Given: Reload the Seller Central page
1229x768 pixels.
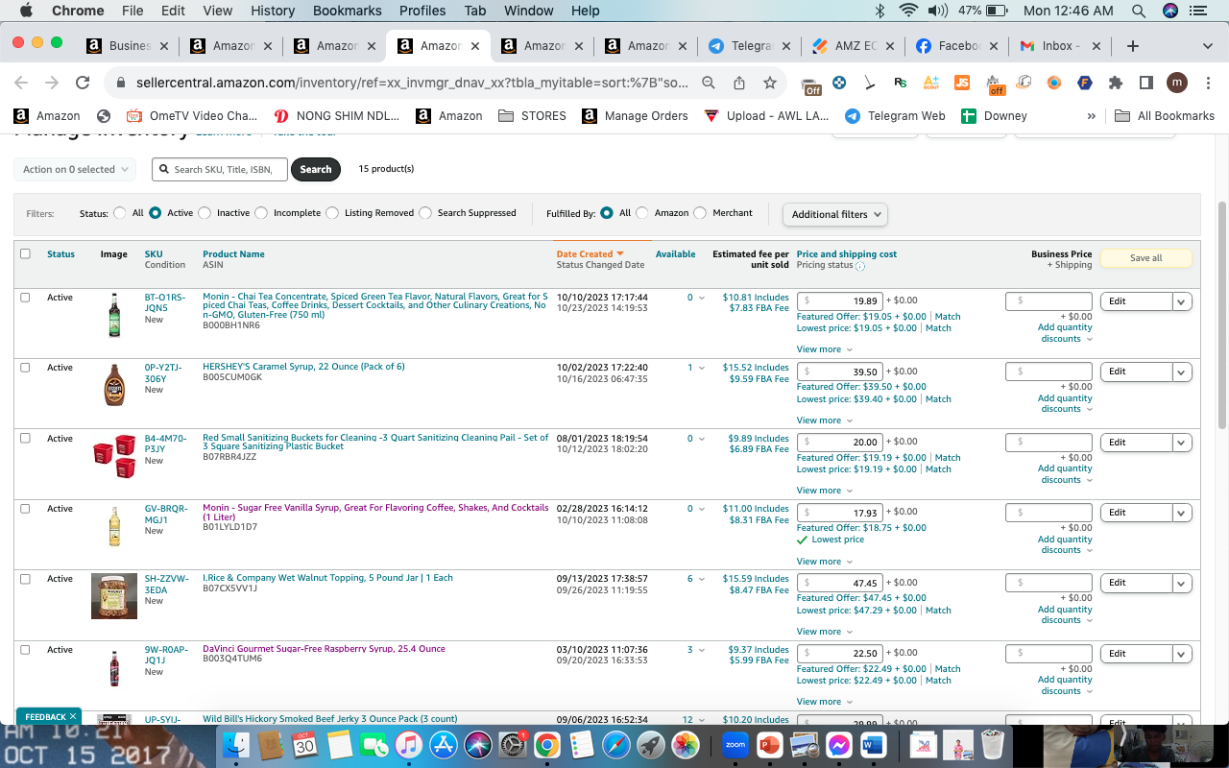Looking at the screenshot, I should tap(83, 83).
